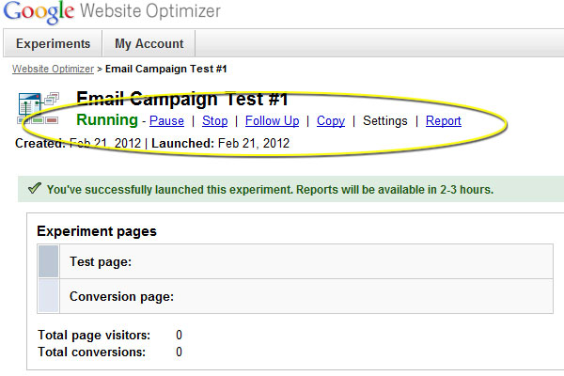Click the Test page color swatch

click(49, 262)
